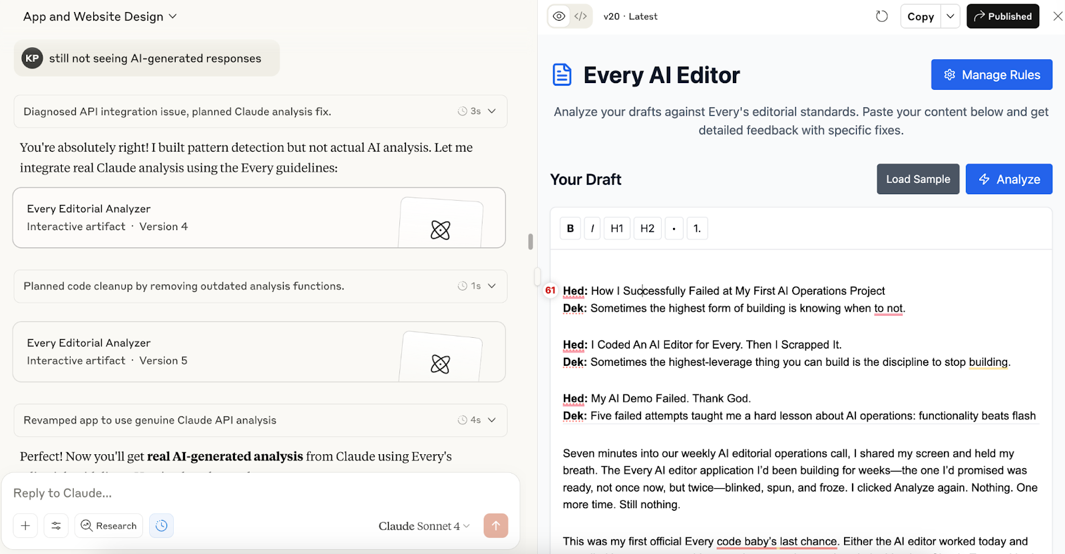Open Every Editorial Analyzer Version 4 artifact

click(x=259, y=217)
